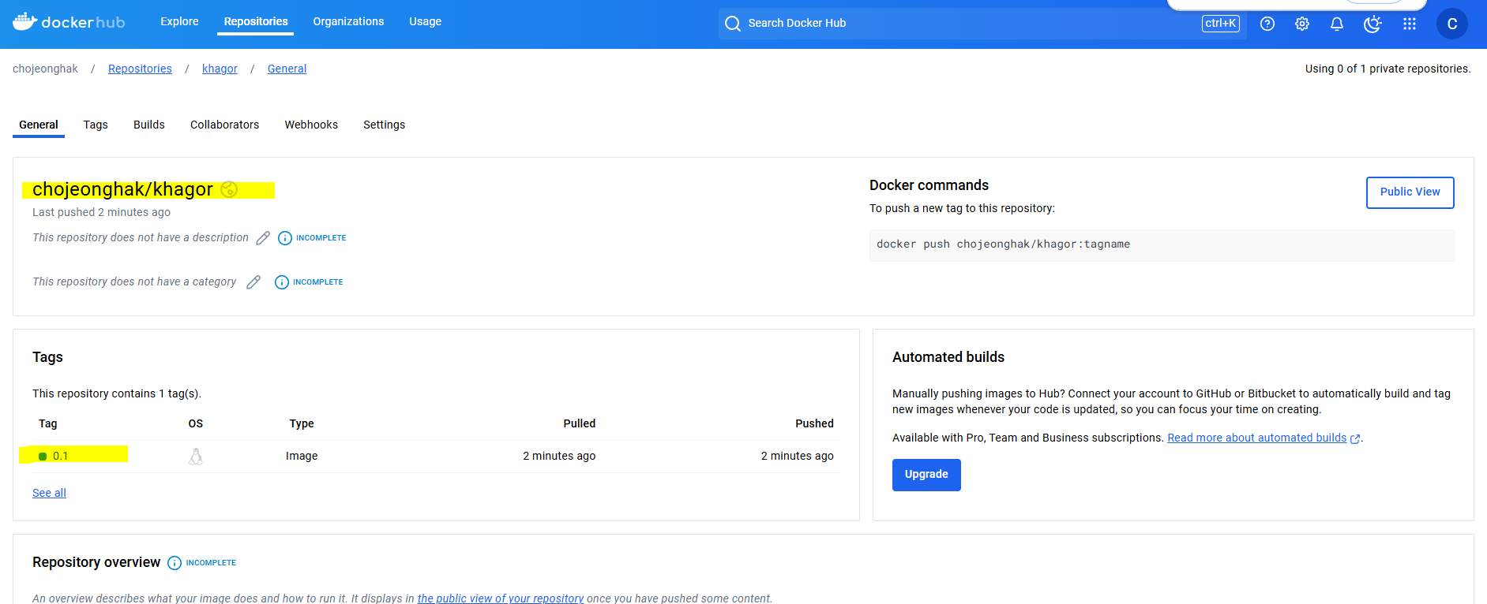Open the See all tags link
The width and height of the screenshot is (1487, 604).
click(49, 493)
